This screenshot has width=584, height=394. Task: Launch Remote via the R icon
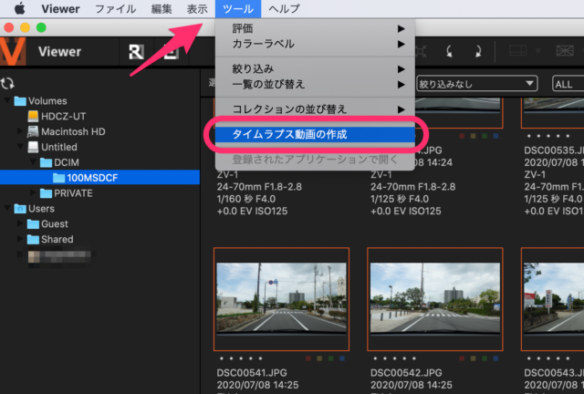click(136, 52)
